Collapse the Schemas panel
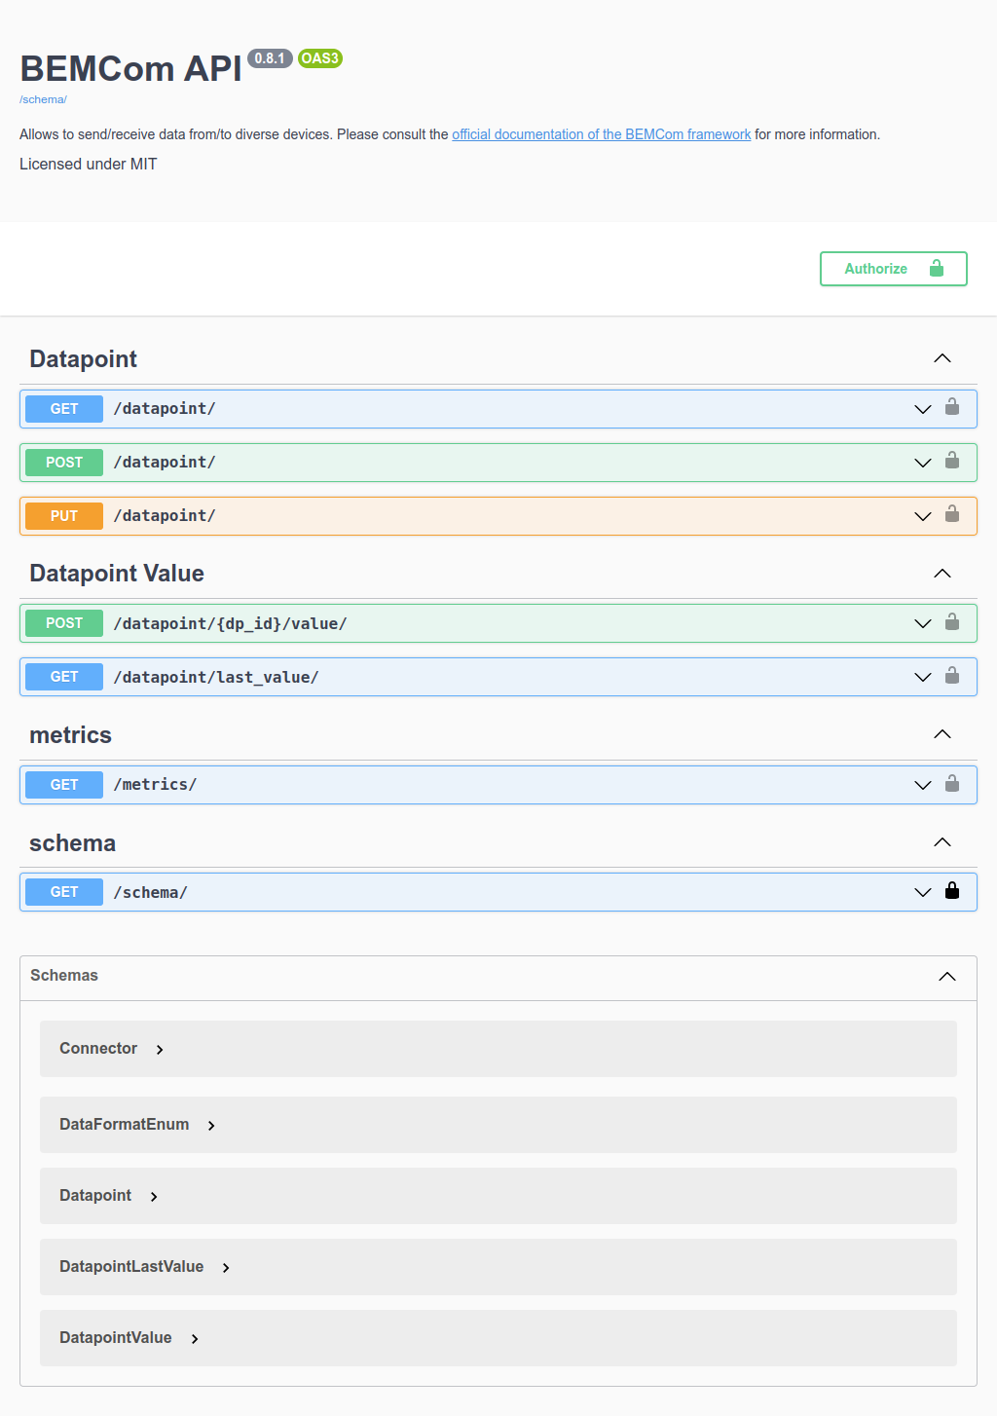The height and width of the screenshot is (1416, 997). click(x=947, y=977)
